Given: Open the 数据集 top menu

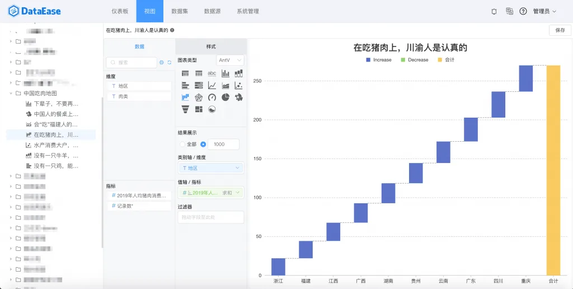Looking at the screenshot, I should [x=180, y=11].
